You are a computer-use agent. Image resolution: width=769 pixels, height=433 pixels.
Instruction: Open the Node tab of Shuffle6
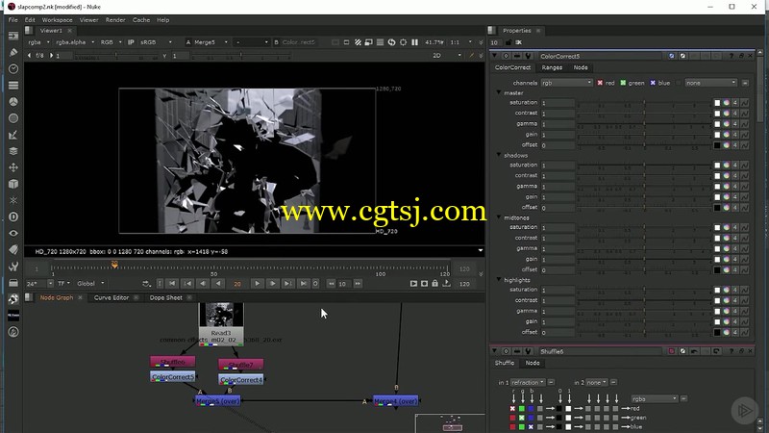[x=533, y=363]
